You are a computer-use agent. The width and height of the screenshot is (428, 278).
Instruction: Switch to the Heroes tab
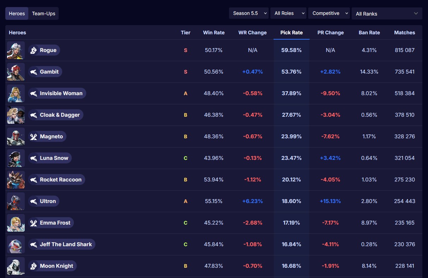[x=17, y=13]
